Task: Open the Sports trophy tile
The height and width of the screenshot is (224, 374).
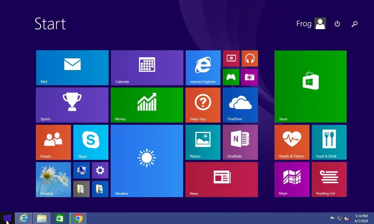Action: pyautogui.click(x=72, y=105)
